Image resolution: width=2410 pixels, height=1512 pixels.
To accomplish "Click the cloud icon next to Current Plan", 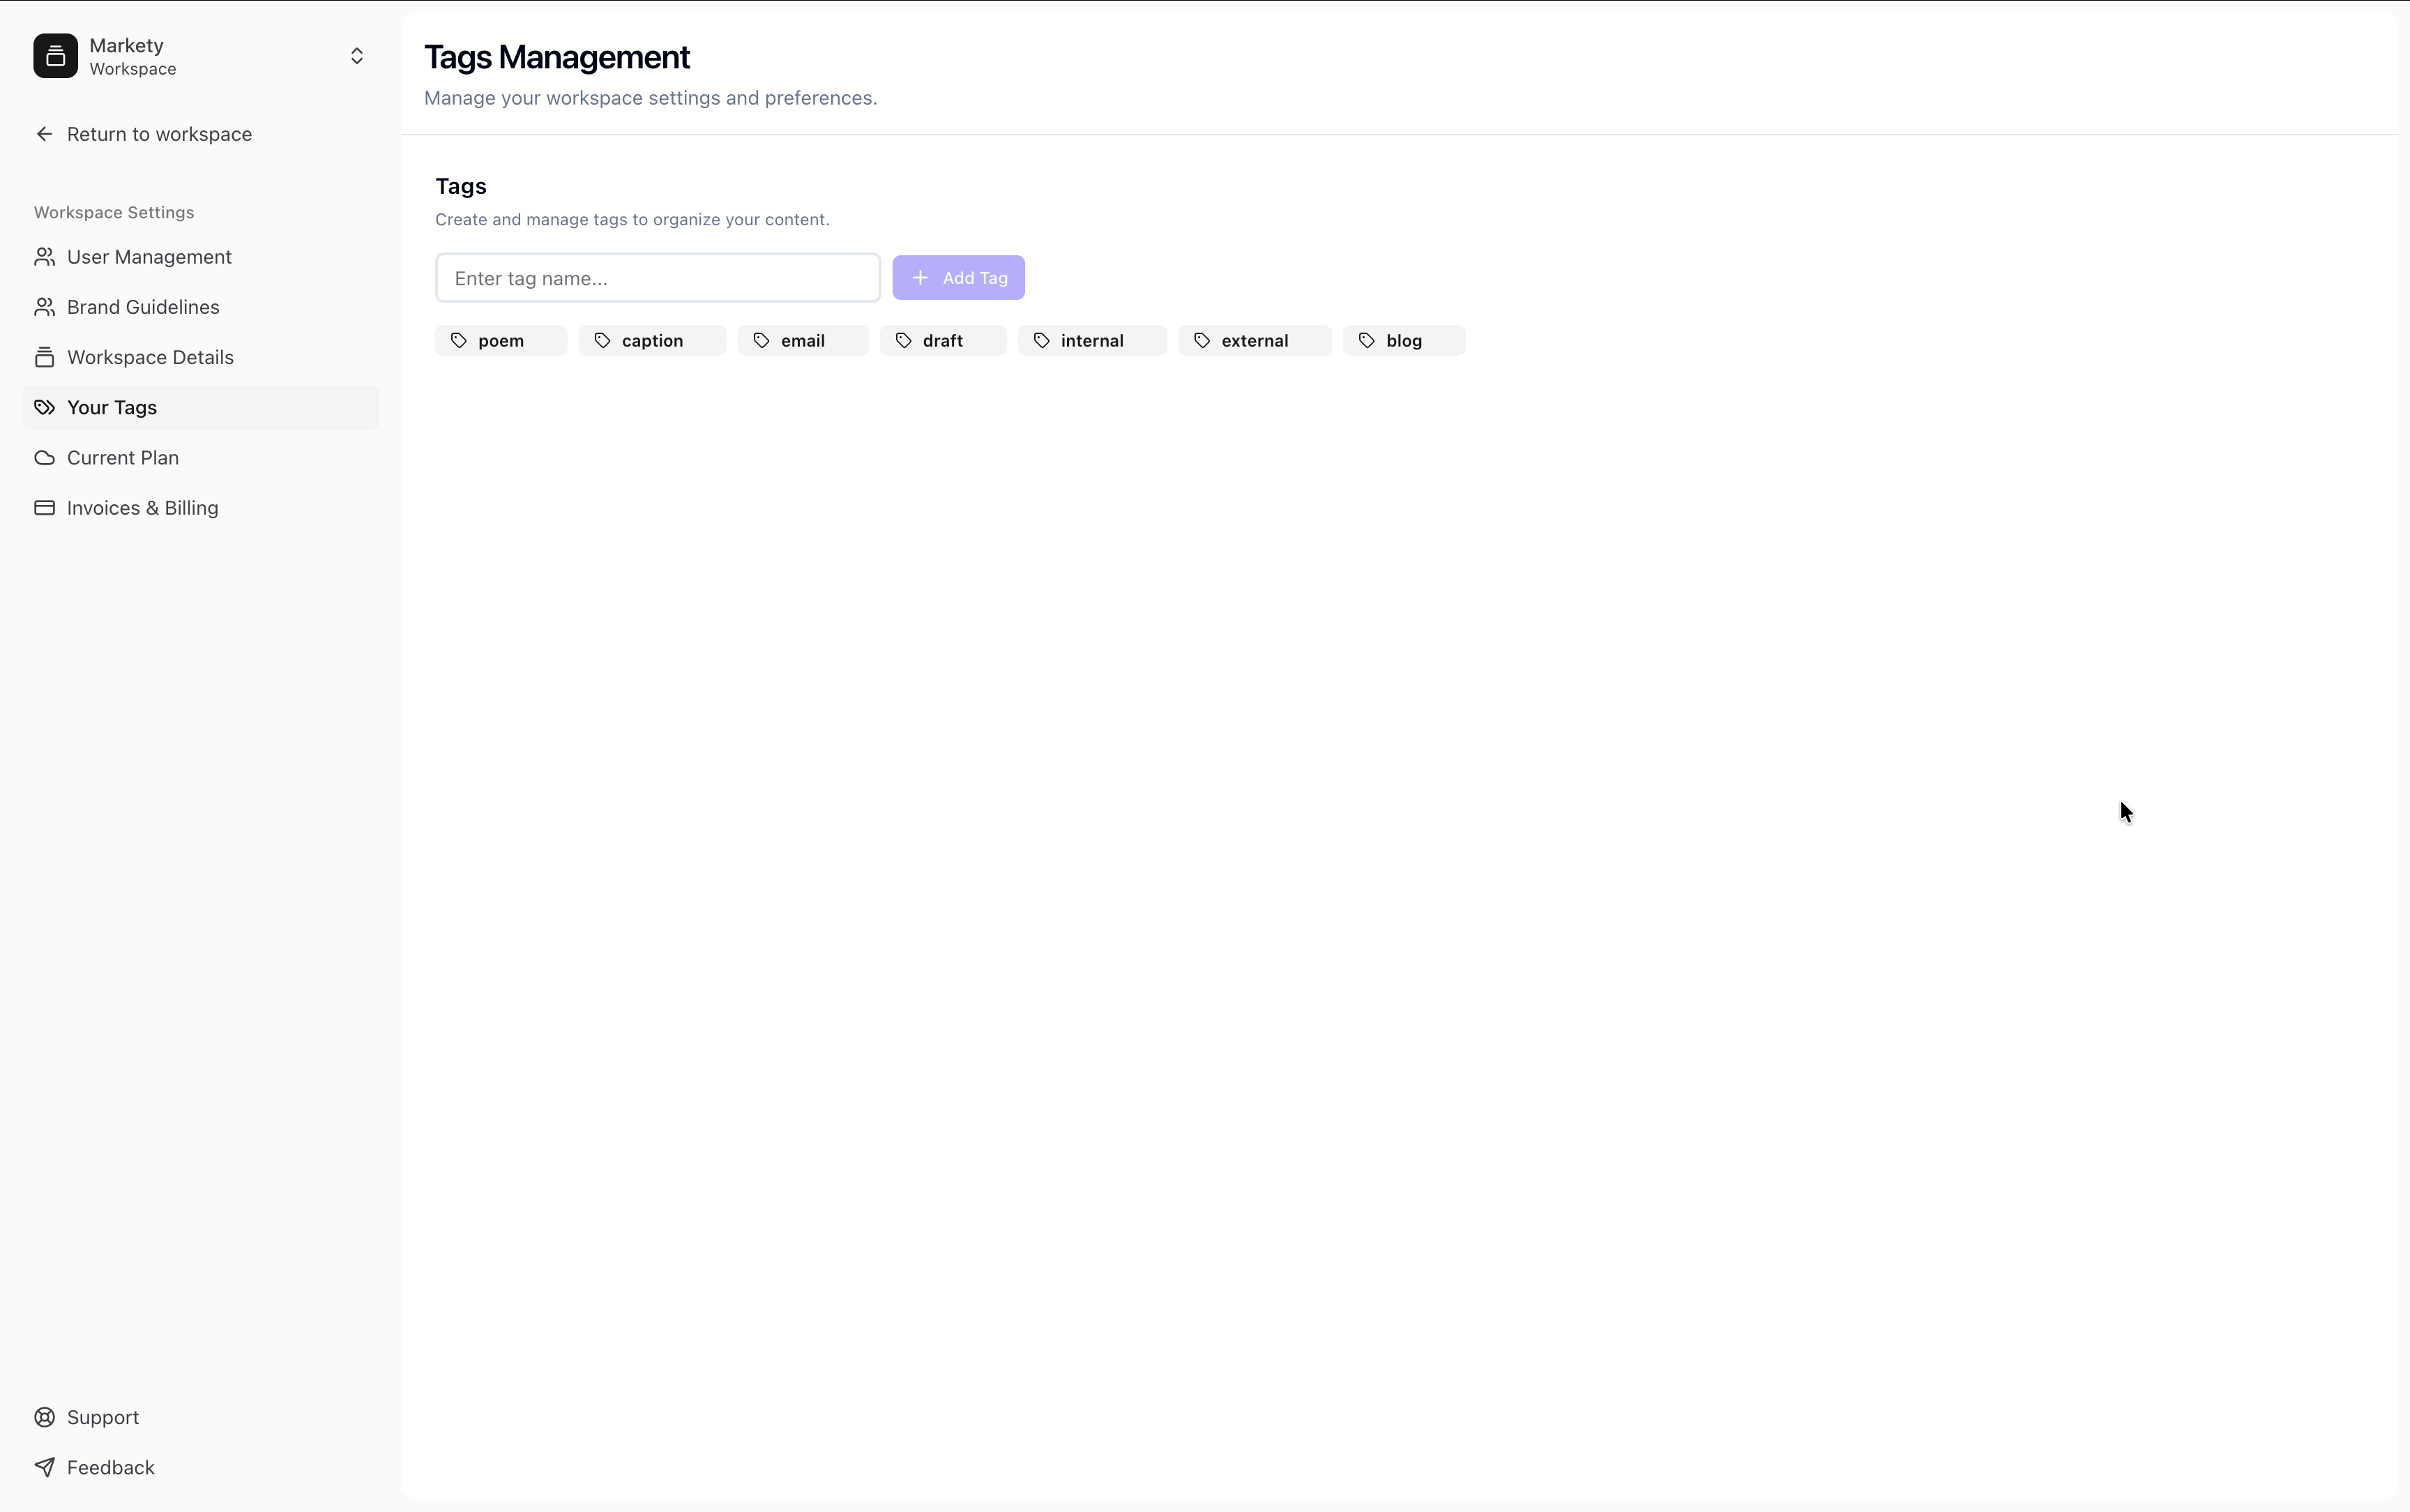I will coord(44,457).
